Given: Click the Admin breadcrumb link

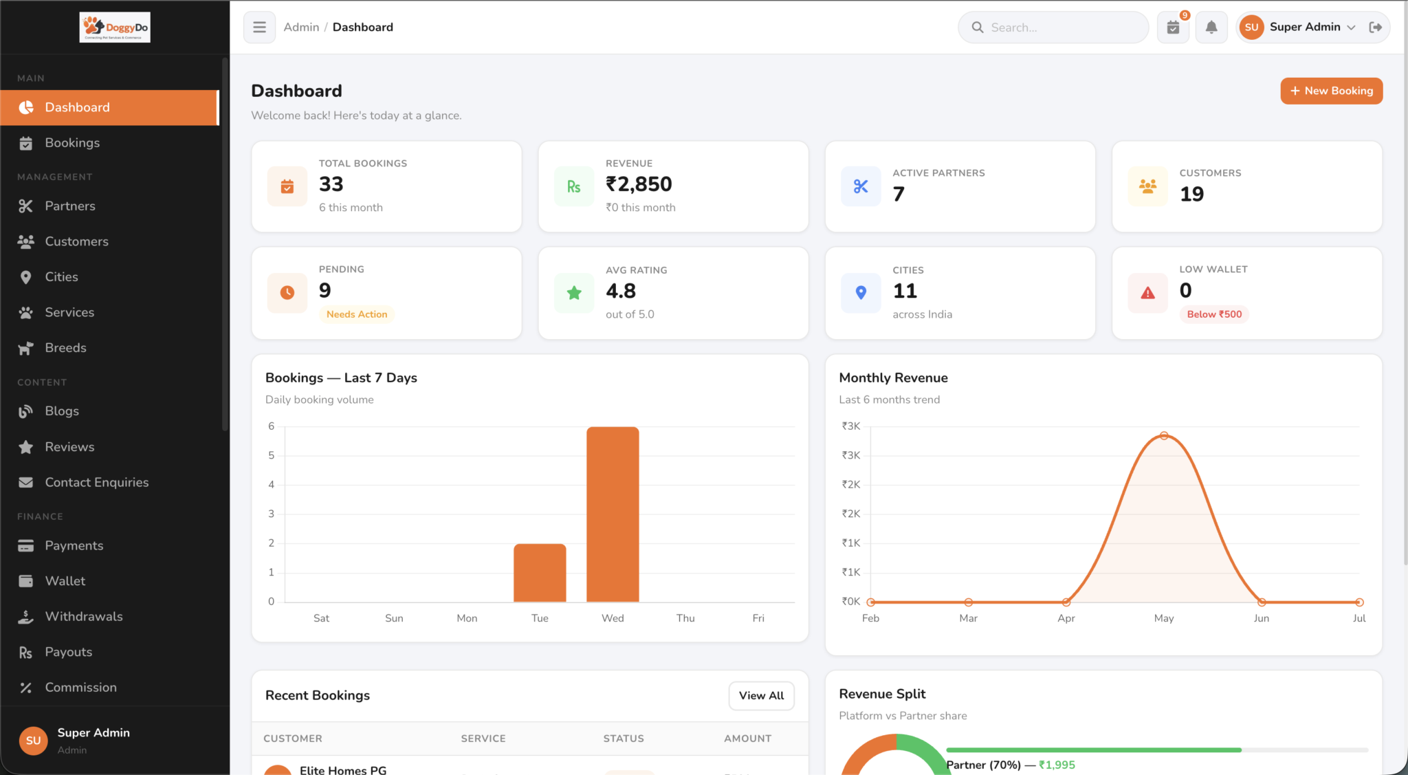Looking at the screenshot, I should tap(301, 28).
